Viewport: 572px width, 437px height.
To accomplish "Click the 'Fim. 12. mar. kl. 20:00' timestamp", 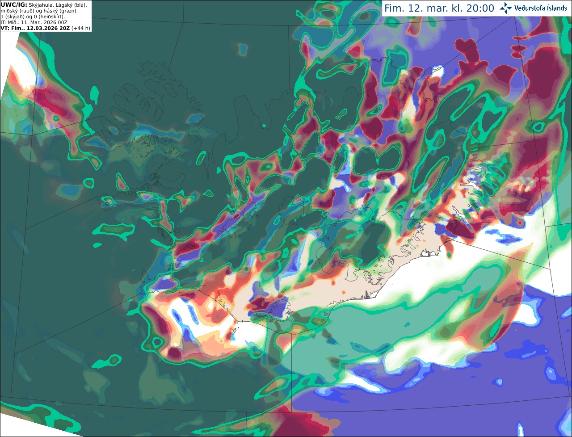I will coord(439,8).
